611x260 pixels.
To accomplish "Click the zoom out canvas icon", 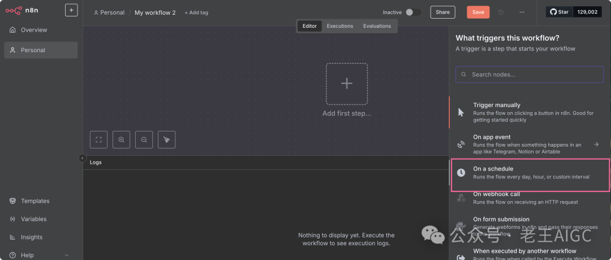I will pos(144,140).
